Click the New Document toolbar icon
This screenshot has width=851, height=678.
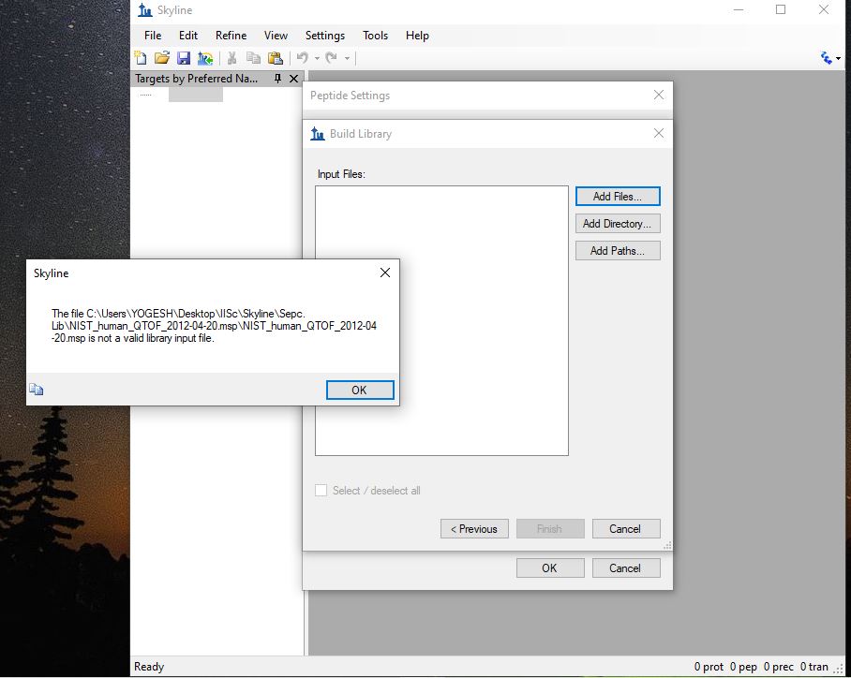pyautogui.click(x=141, y=57)
